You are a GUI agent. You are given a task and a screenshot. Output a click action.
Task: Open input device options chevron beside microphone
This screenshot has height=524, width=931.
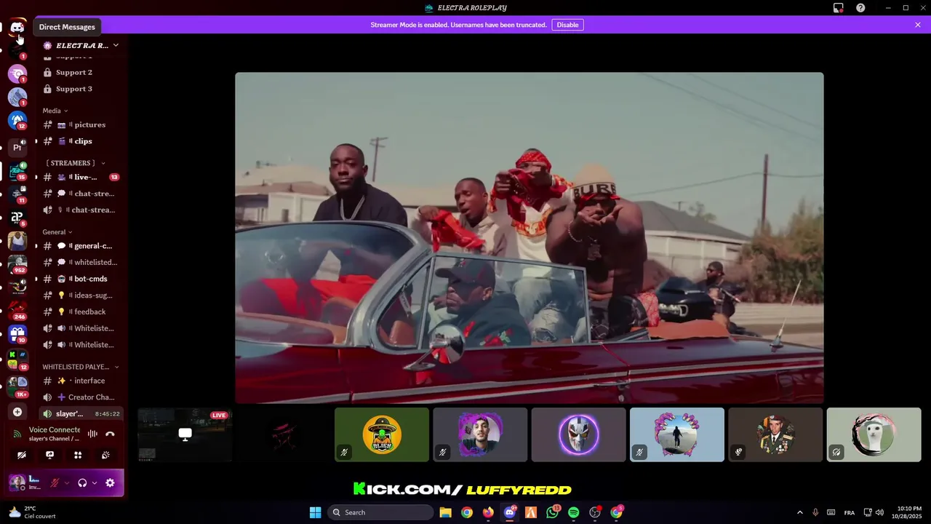(67, 483)
